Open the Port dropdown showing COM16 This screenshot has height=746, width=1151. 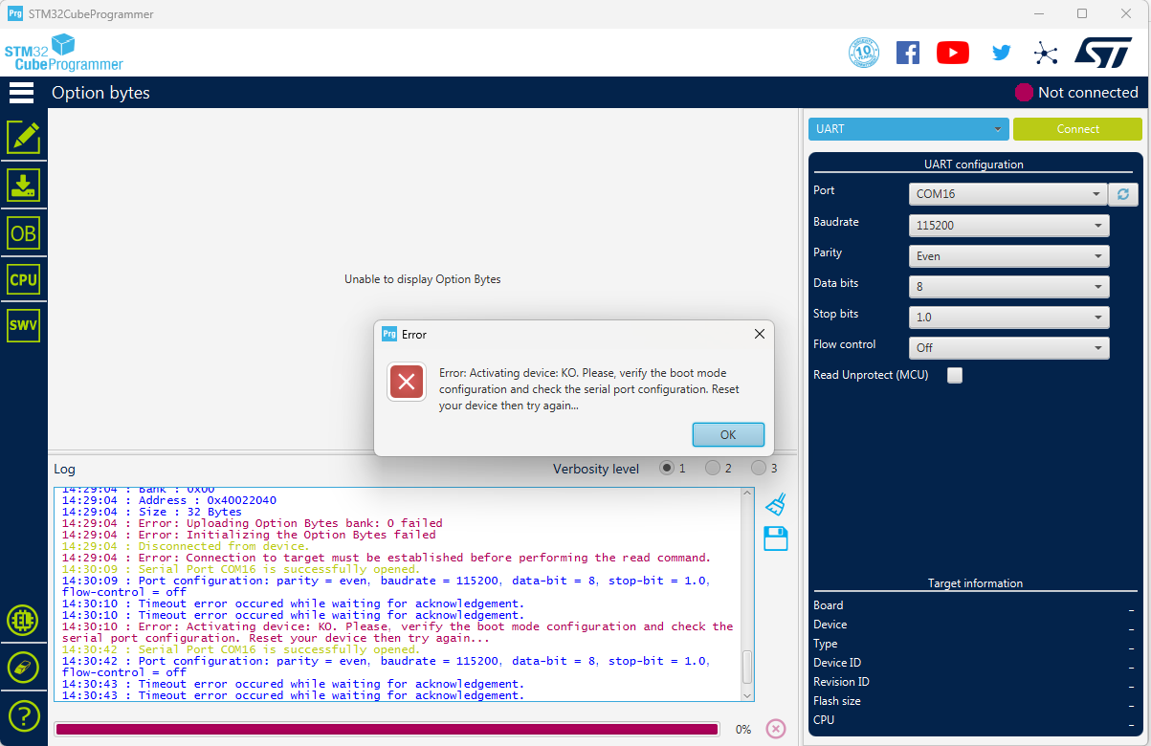1007,194
